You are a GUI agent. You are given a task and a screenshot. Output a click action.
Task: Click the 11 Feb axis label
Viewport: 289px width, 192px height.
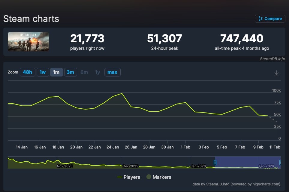pos(275,147)
